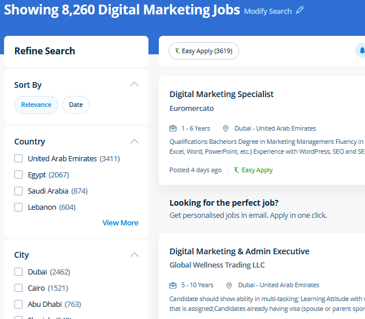Image resolution: width=365 pixels, height=319 pixels.
Task: Open Digital Marketing Specialist job title
Action: point(221,94)
